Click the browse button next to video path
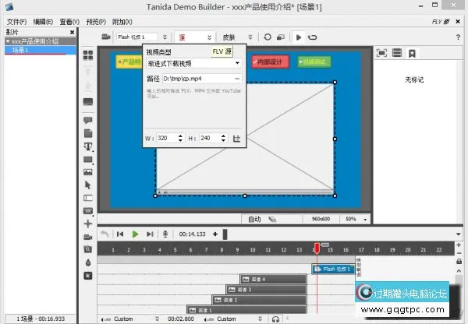The width and height of the screenshot is (468, 324). click(x=237, y=79)
